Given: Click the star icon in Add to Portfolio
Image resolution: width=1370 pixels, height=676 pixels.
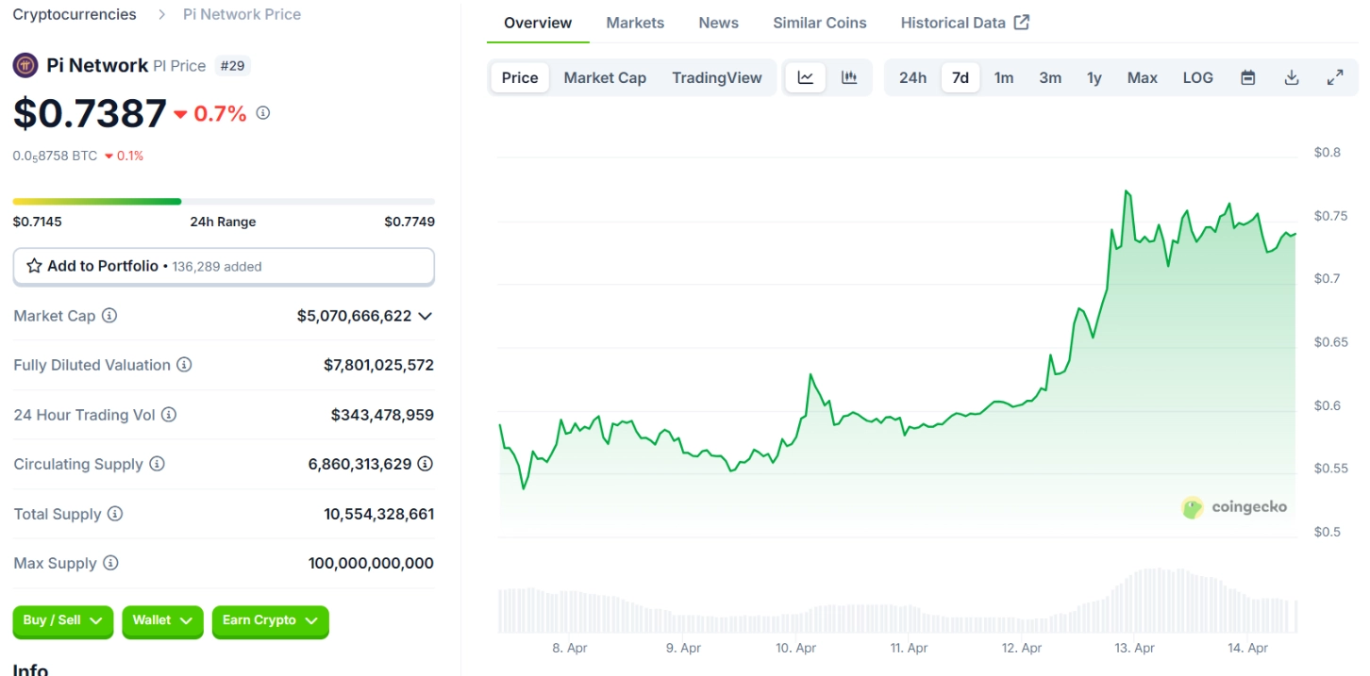Looking at the screenshot, I should [34, 266].
